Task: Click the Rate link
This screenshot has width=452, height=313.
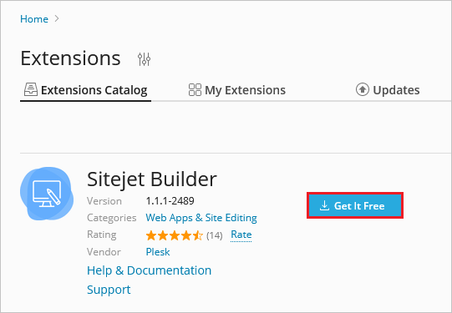Action: pyautogui.click(x=241, y=235)
